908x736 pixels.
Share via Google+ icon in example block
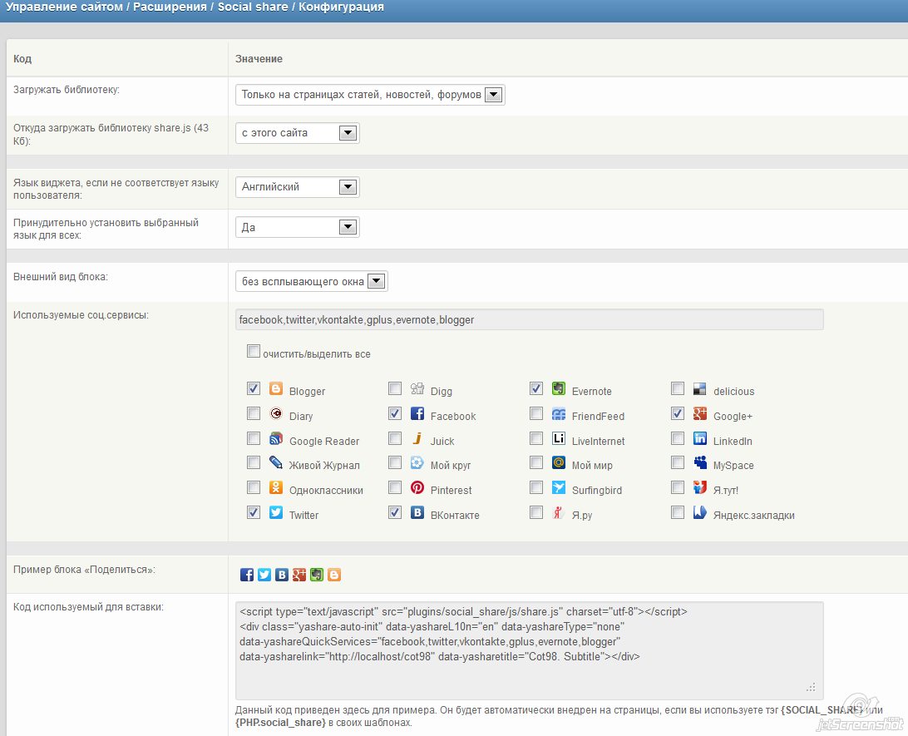click(x=299, y=575)
